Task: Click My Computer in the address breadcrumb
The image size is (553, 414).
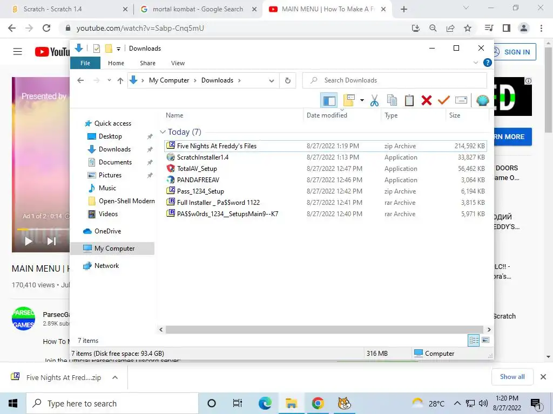Action: (x=169, y=80)
